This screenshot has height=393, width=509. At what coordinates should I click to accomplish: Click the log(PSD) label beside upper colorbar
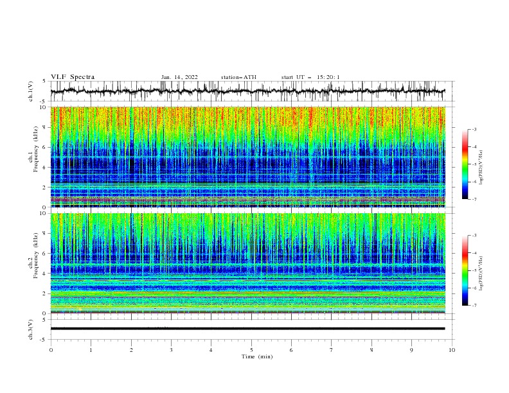click(x=481, y=168)
